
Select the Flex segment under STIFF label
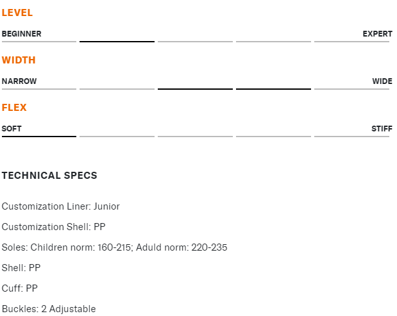(x=351, y=136)
